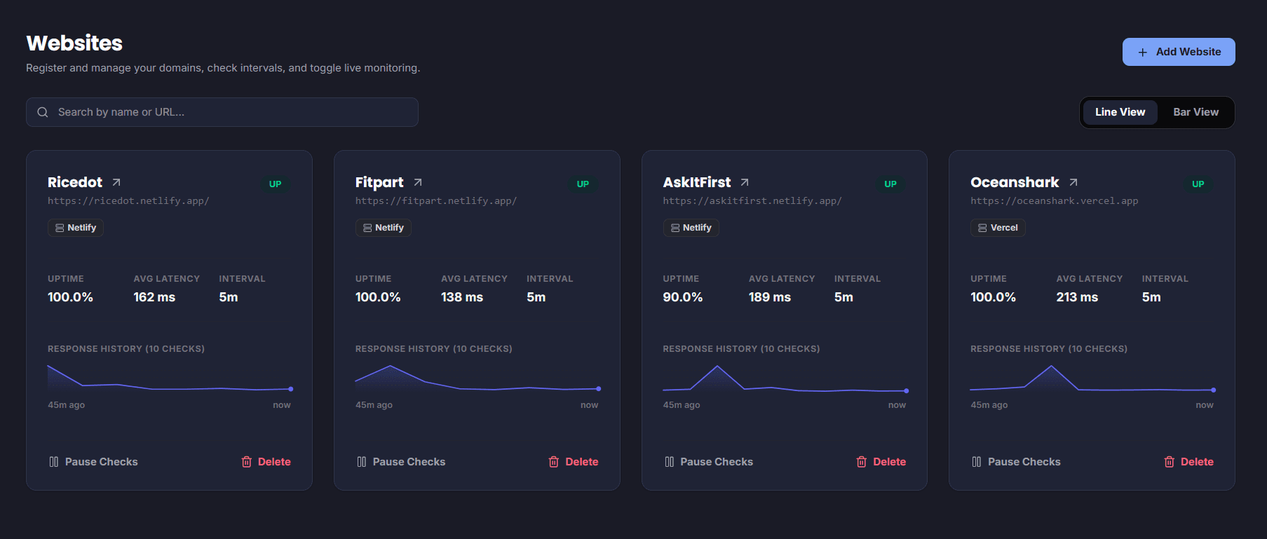Click pause icon on AskItFirst card

670,462
